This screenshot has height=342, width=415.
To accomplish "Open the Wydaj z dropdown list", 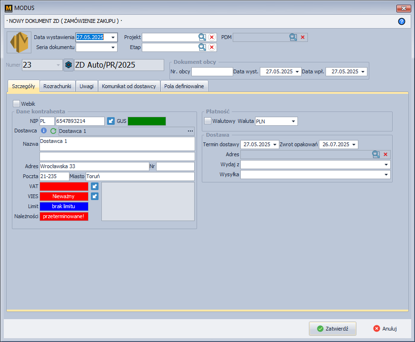I will click(386, 164).
